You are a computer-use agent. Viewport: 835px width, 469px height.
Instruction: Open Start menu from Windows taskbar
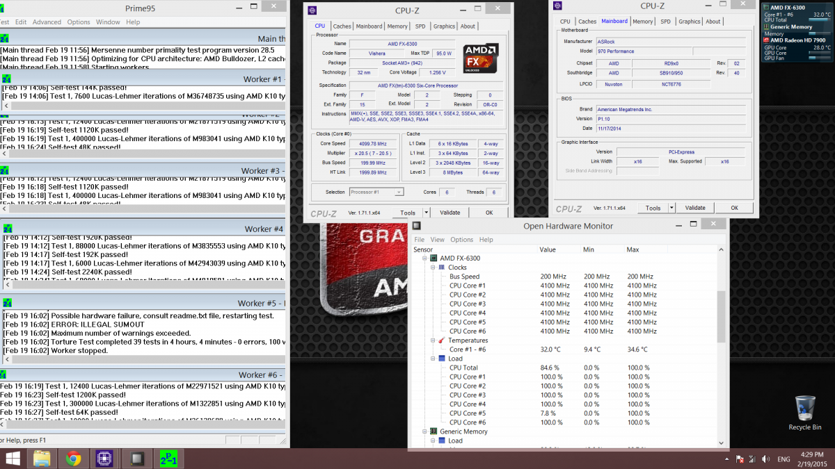(x=13, y=459)
